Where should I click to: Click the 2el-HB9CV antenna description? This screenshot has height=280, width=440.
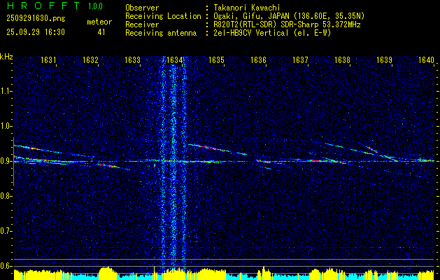(272, 33)
